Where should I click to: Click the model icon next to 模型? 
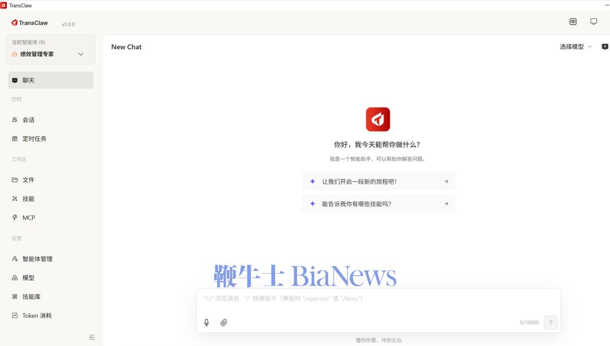[15, 278]
